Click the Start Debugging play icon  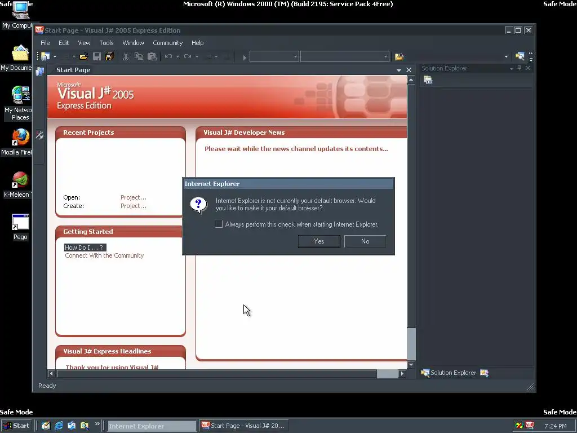245,57
